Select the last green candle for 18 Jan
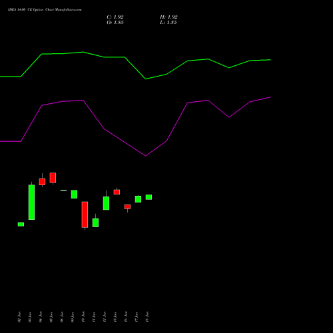 click(x=149, y=197)
